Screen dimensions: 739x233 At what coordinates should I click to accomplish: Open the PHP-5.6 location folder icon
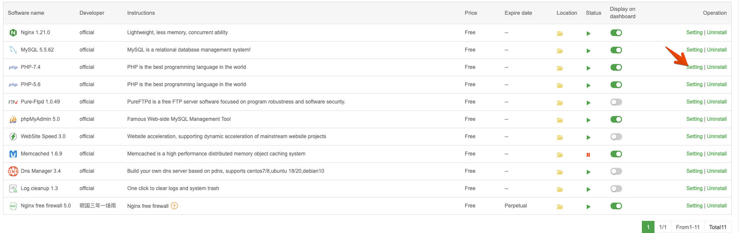tap(559, 85)
